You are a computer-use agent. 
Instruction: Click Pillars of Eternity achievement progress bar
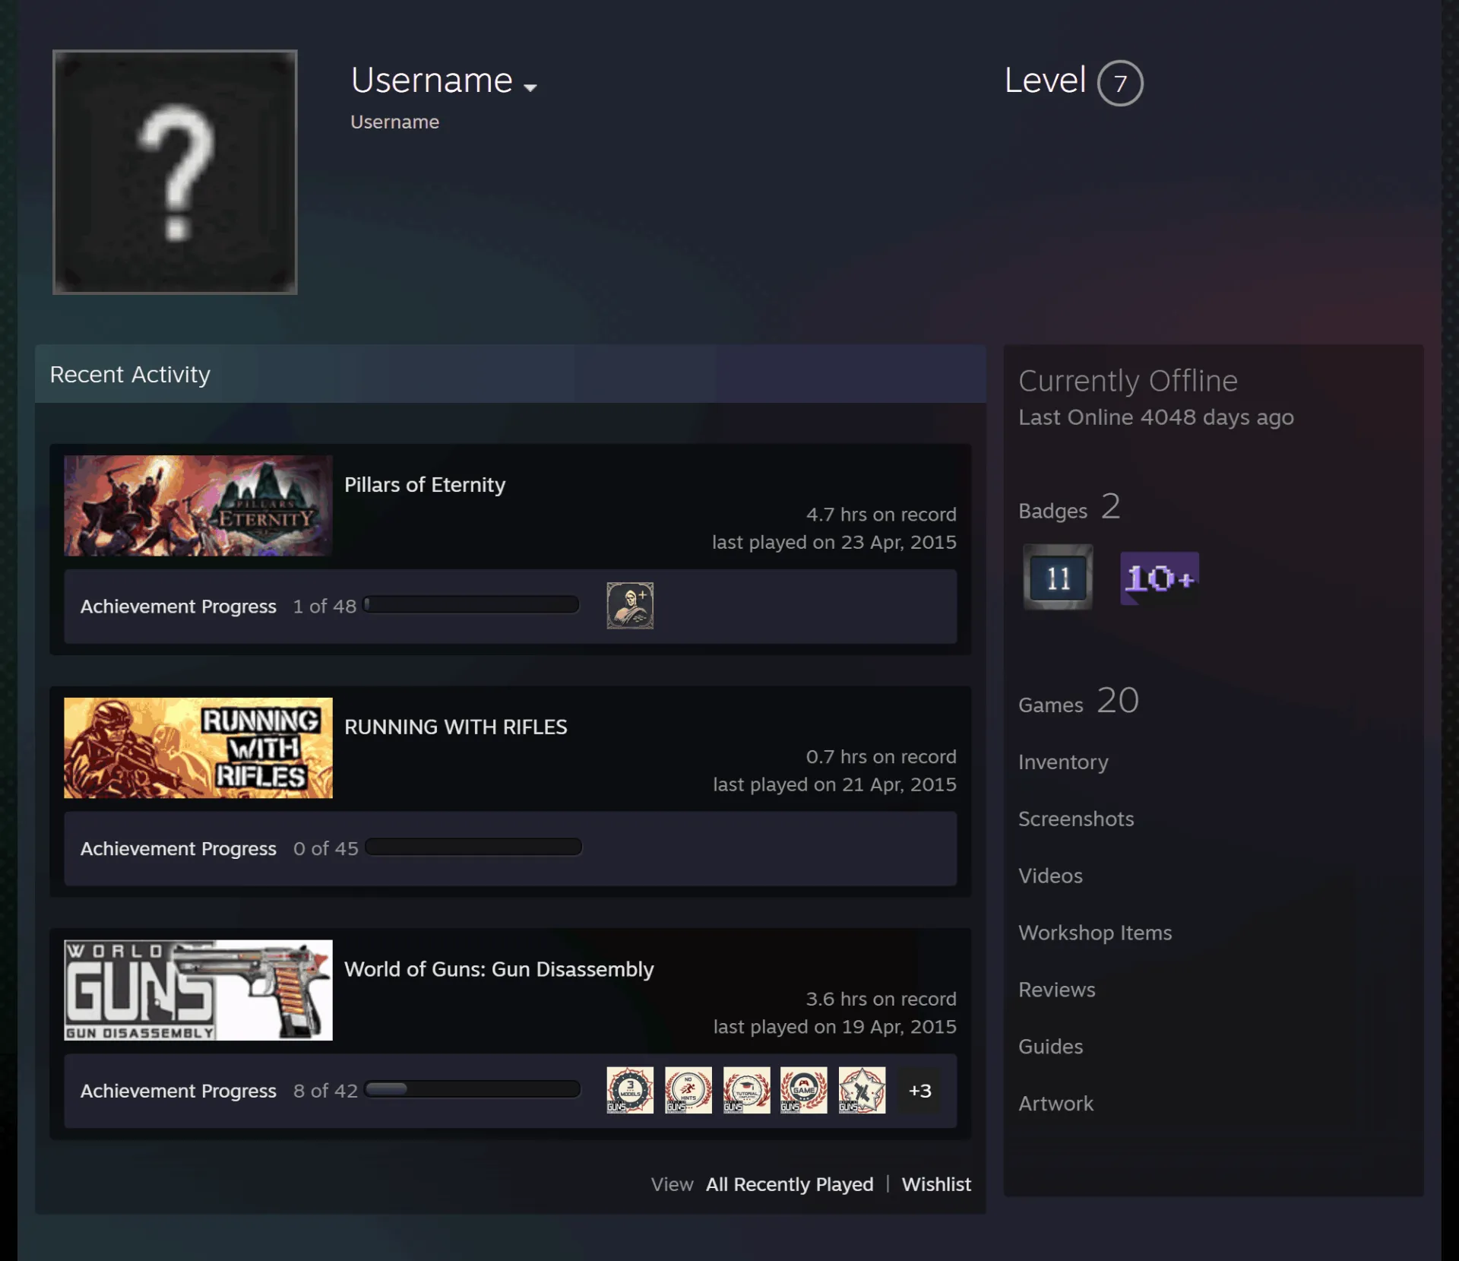pos(471,605)
